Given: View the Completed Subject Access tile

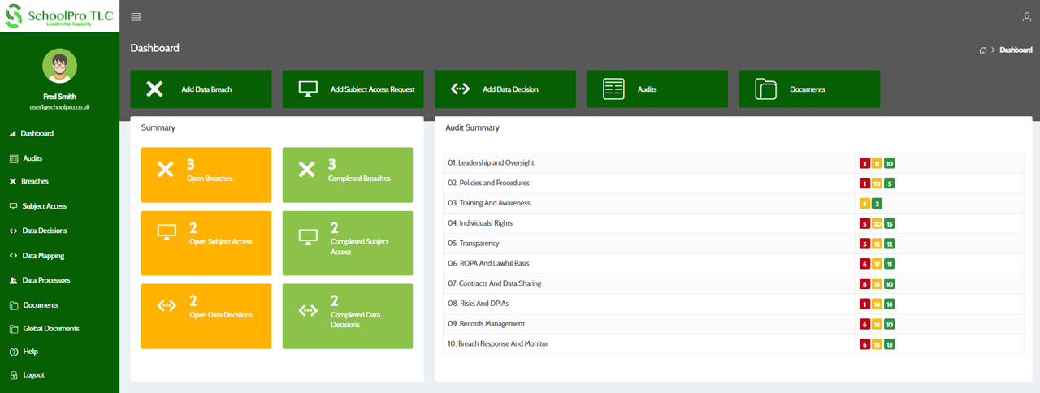Looking at the screenshot, I should [x=347, y=243].
